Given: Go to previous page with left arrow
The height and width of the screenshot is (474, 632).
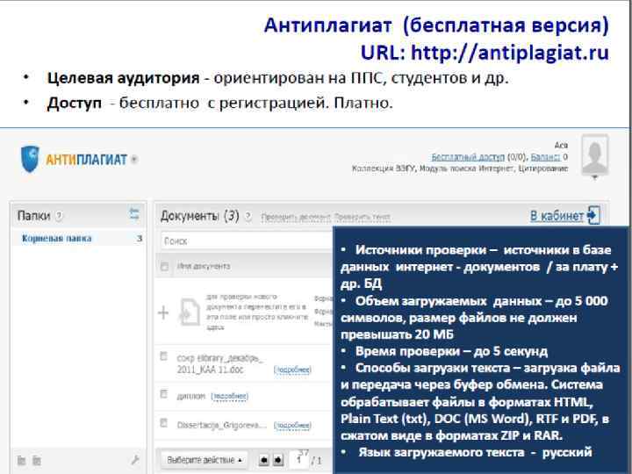Looking at the screenshot, I should pyautogui.click(x=263, y=460).
